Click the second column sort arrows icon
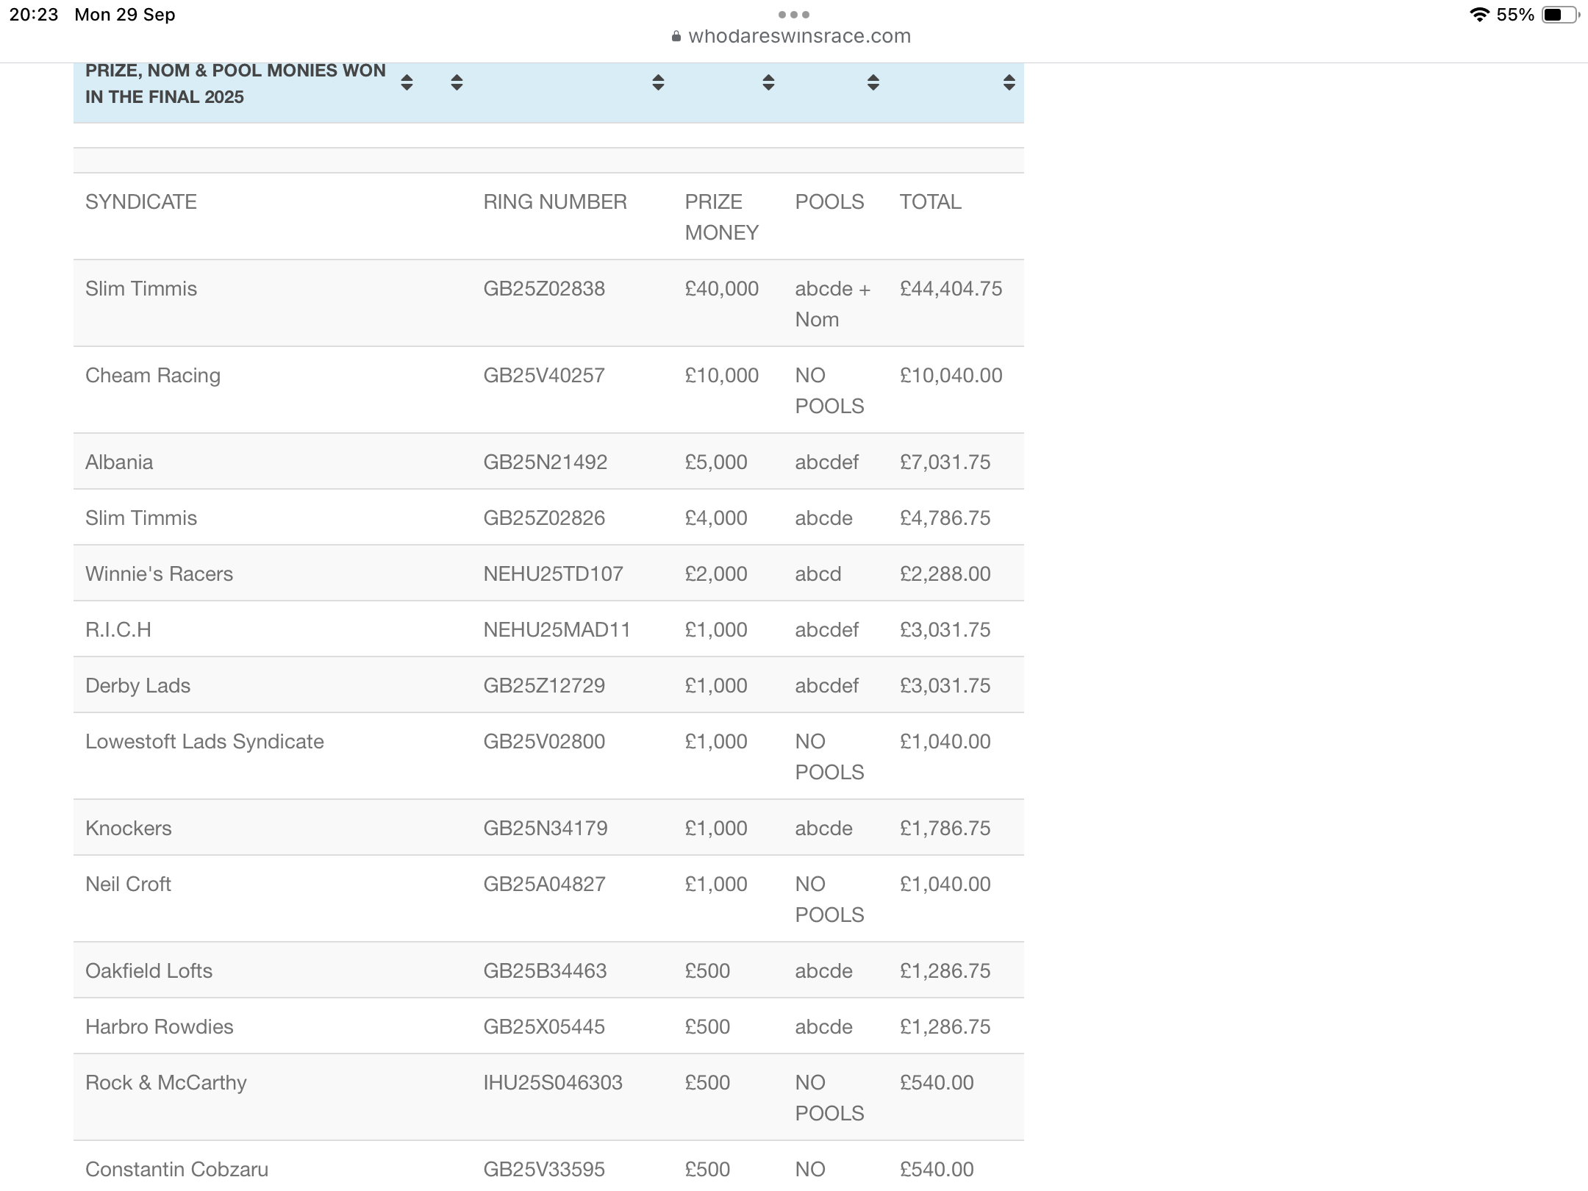1588x1191 pixels. click(x=457, y=82)
